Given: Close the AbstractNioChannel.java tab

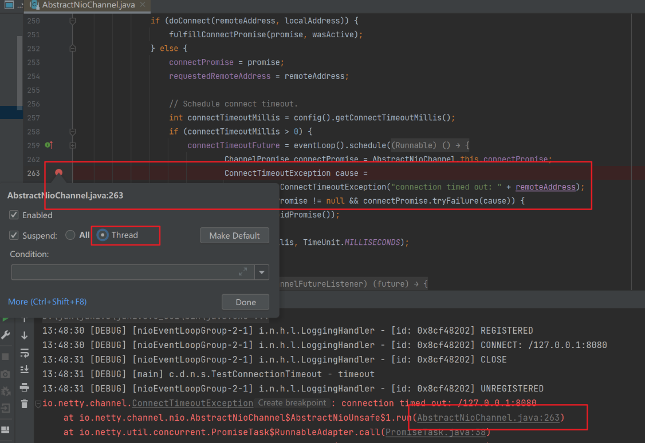Looking at the screenshot, I should coord(141,5).
